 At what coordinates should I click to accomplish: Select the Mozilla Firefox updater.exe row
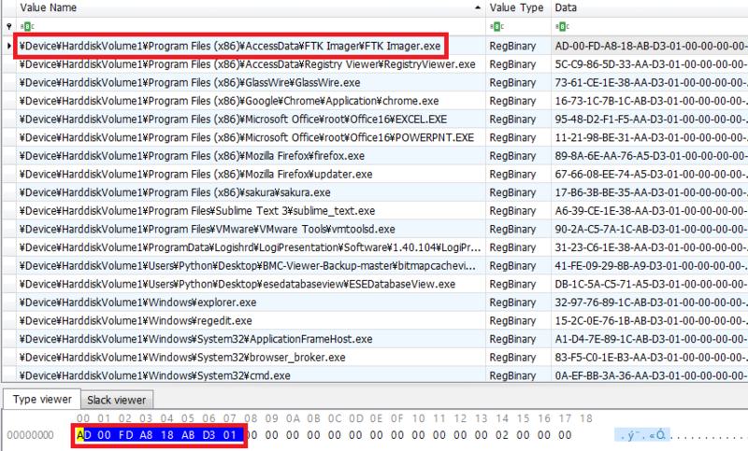click(x=375, y=175)
